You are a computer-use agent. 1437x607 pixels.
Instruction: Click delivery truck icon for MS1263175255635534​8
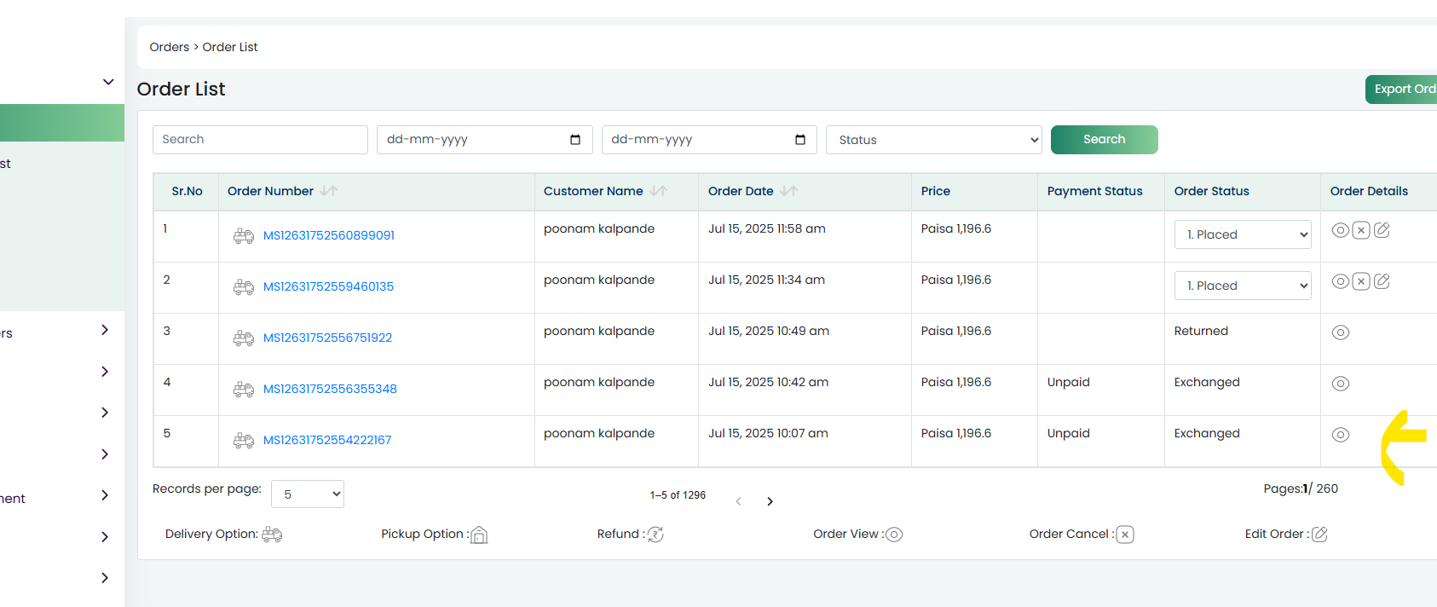244,390
